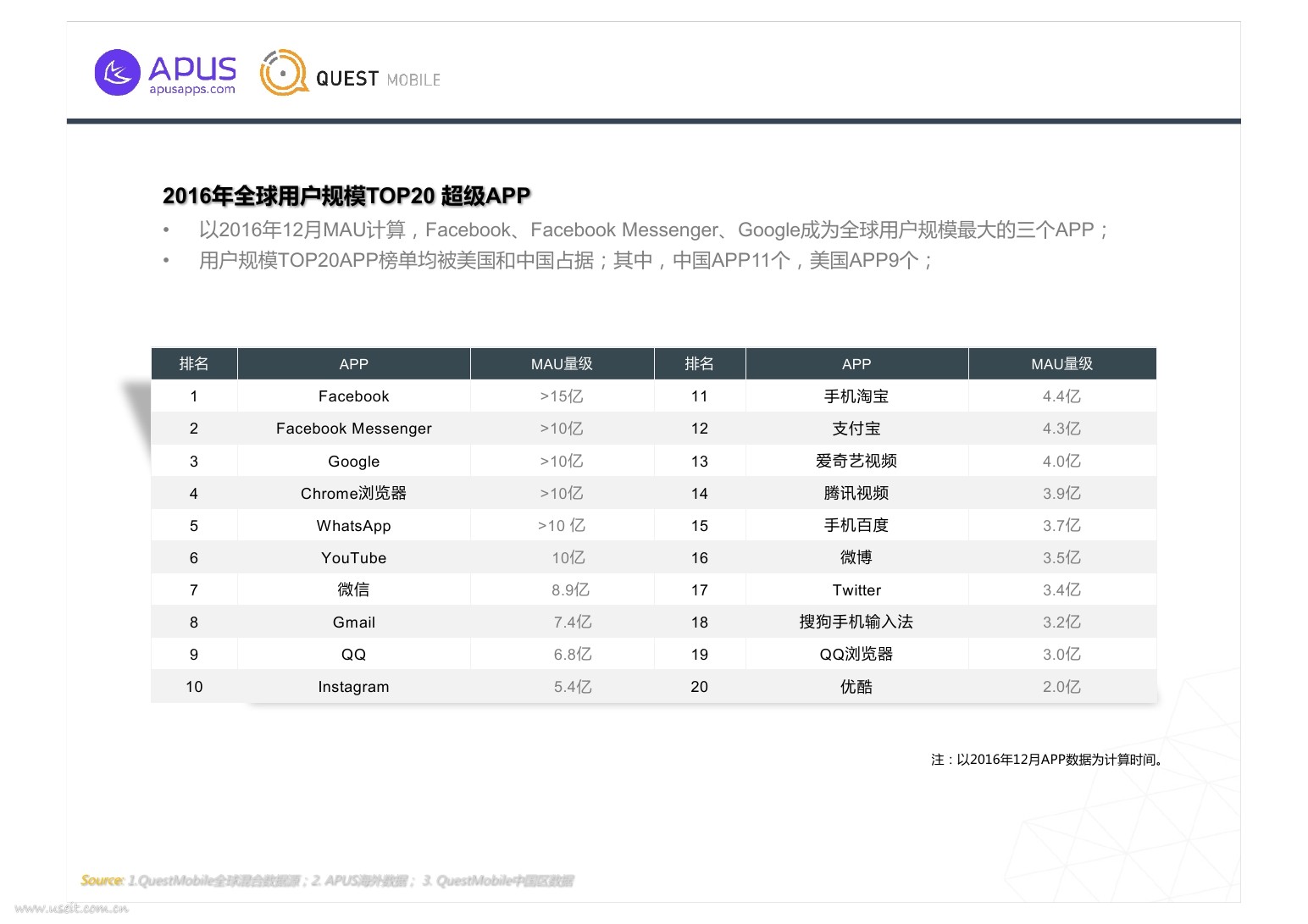The image size is (1308, 924).
Task: Click the 2.0亿 MAU value
Action: 1061,687
